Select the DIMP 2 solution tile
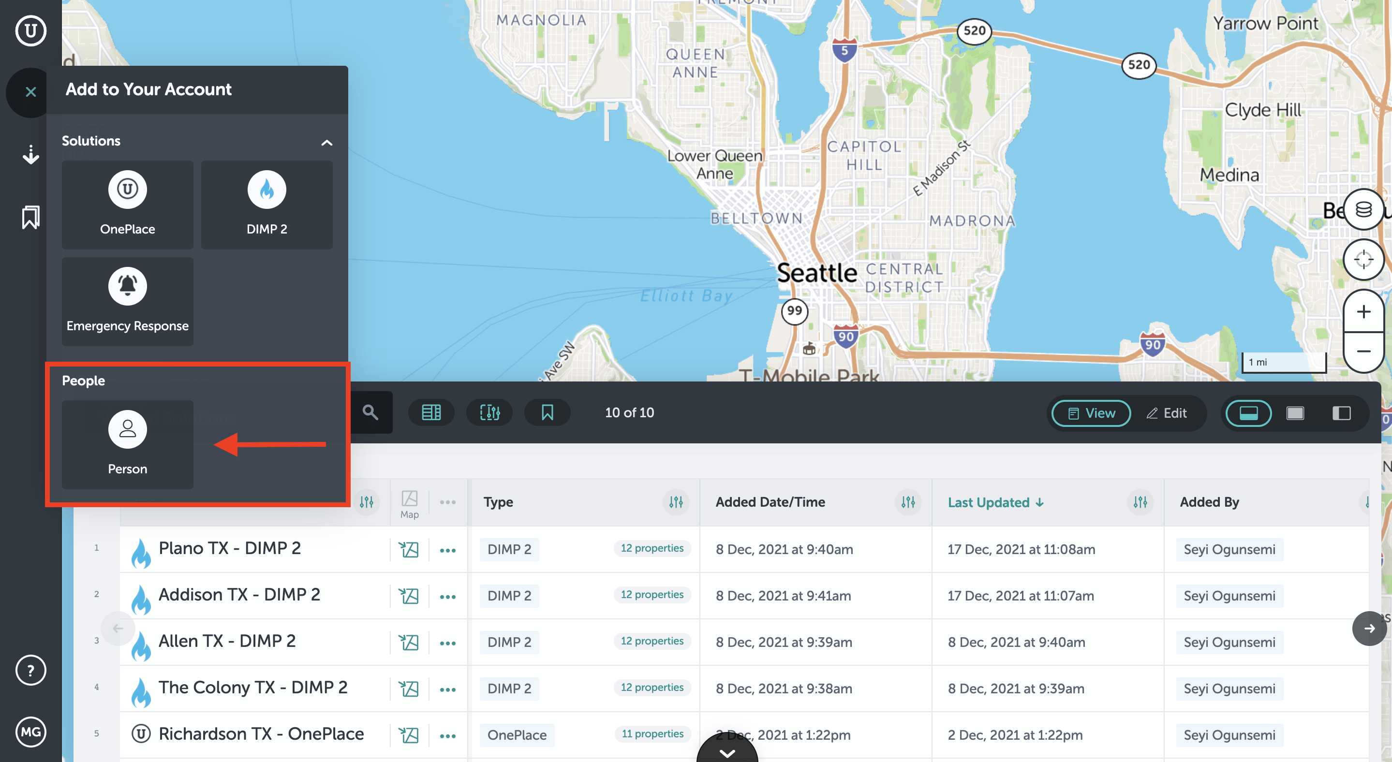This screenshot has height=762, width=1392. tap(267, 204)
